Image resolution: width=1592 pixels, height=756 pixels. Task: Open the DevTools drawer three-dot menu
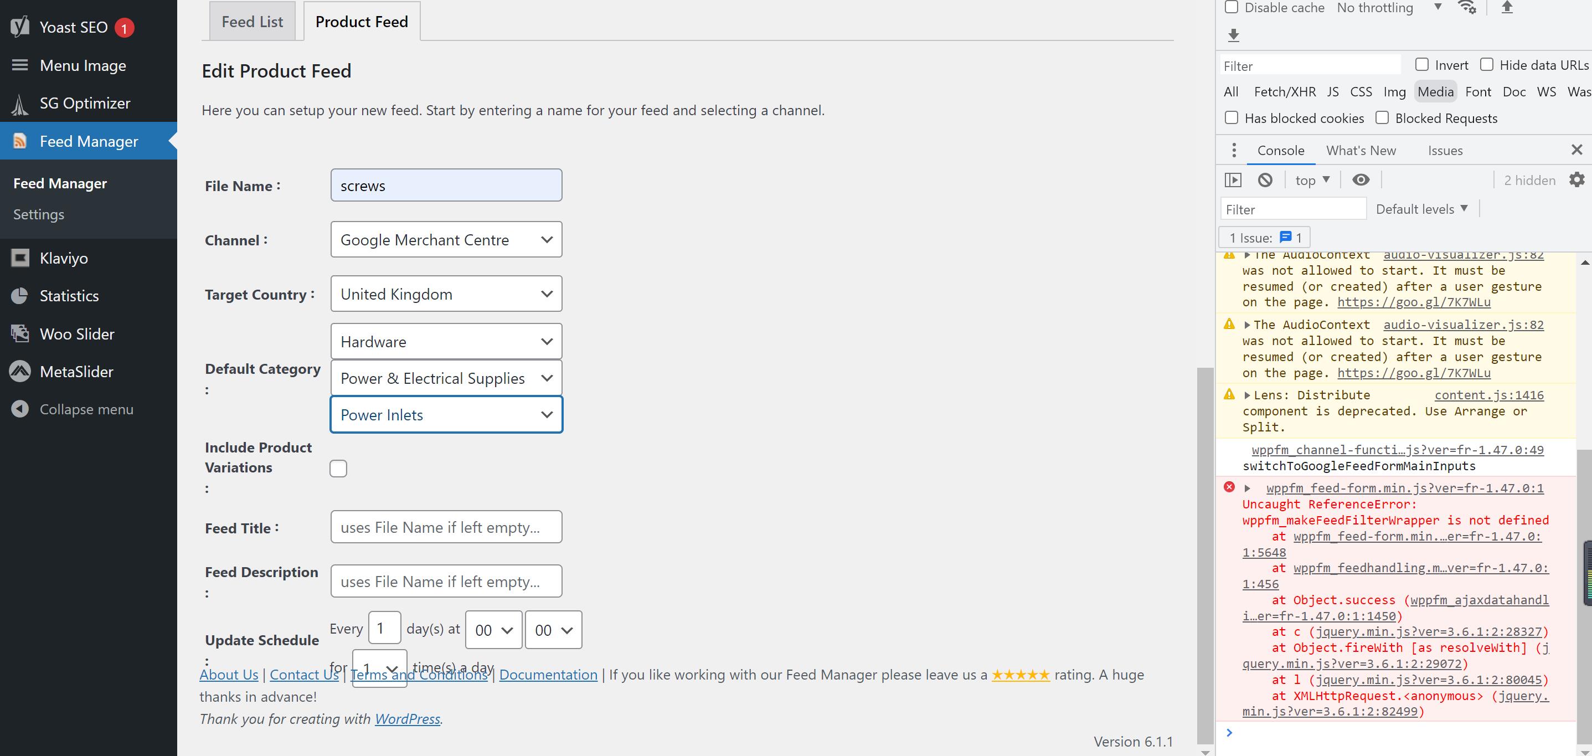(1234, 150)
